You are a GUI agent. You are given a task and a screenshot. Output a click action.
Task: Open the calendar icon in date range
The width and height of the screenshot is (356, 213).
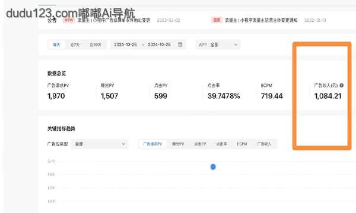pos(180,44)
